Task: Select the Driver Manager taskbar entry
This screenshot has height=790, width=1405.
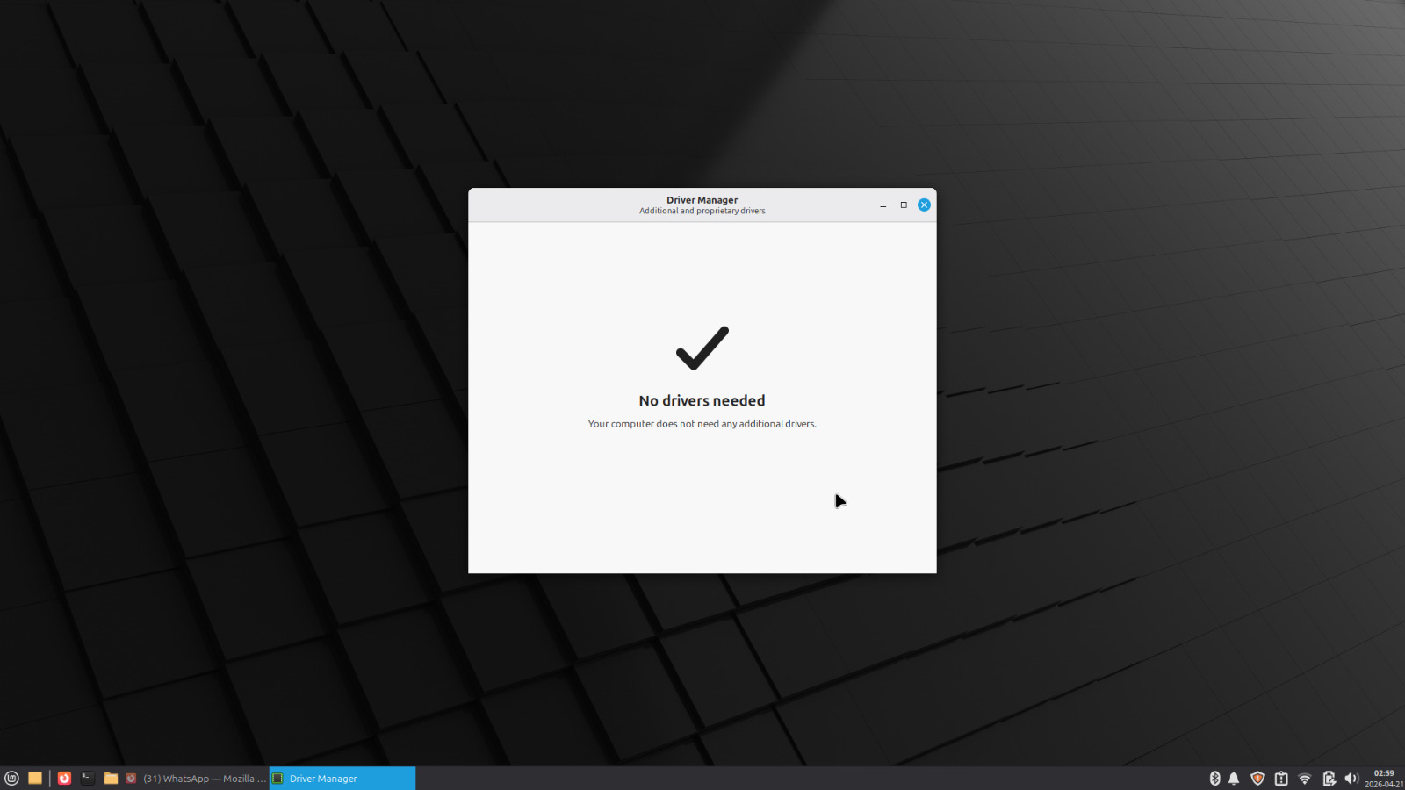Action: 342,779
